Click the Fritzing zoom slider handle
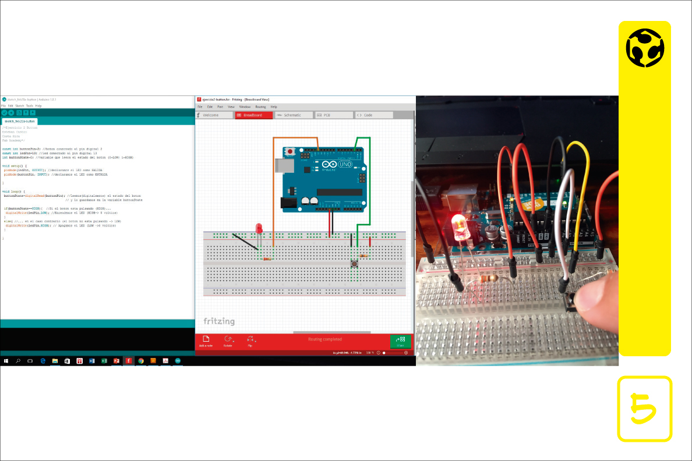 pyautogui.click(x=384, y=353)
